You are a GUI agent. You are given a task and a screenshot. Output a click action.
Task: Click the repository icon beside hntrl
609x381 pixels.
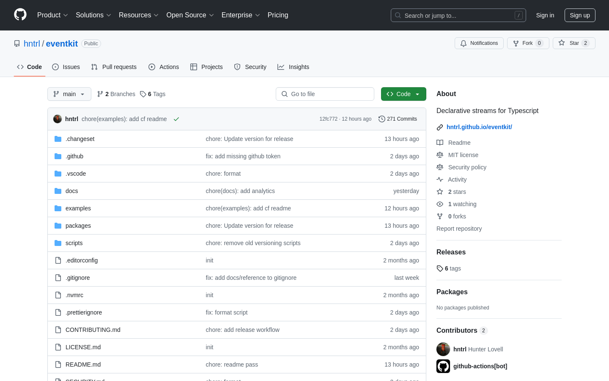coord(17,44)
